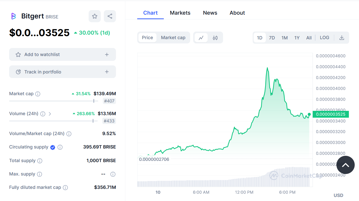Image resolution: width=359 pixels, height=201 pixels.
Task: Click the USD currency label
Action: pos(338,195)
